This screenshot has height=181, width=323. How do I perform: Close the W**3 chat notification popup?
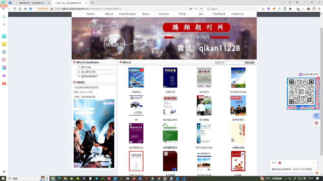[x=313, y=163]
